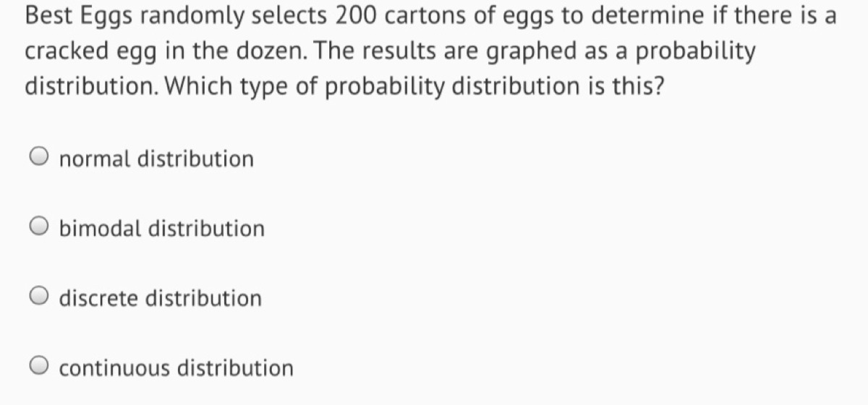
Task: Click the "continuous distribution" answer label
Action: click(x=176, y=368)
